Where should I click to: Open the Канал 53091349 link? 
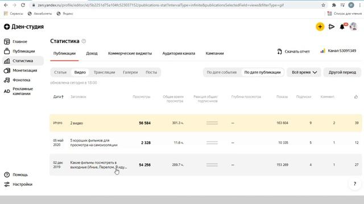pyautogui.click(x=342, y=51)
